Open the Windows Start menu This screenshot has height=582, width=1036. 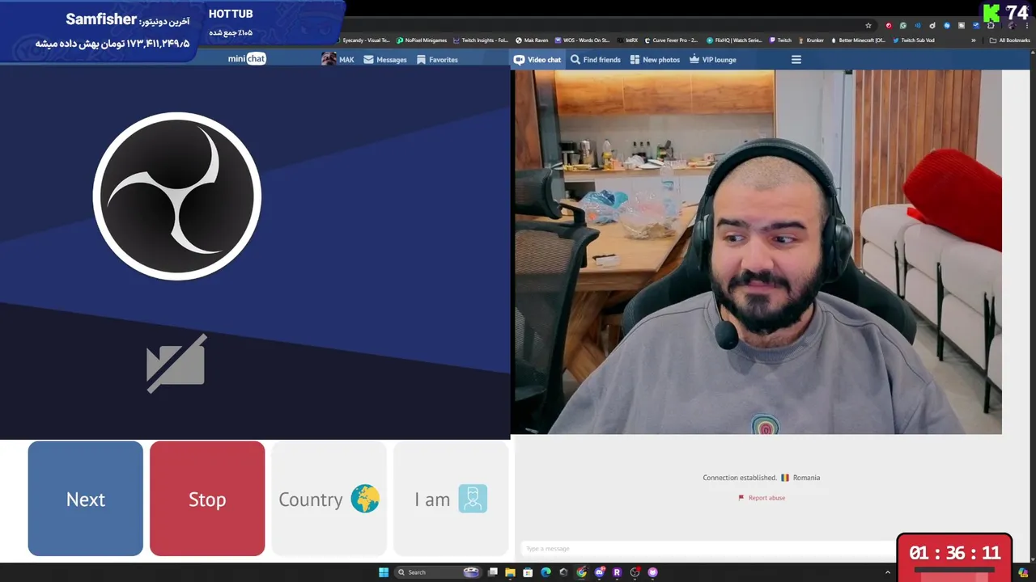384,572
